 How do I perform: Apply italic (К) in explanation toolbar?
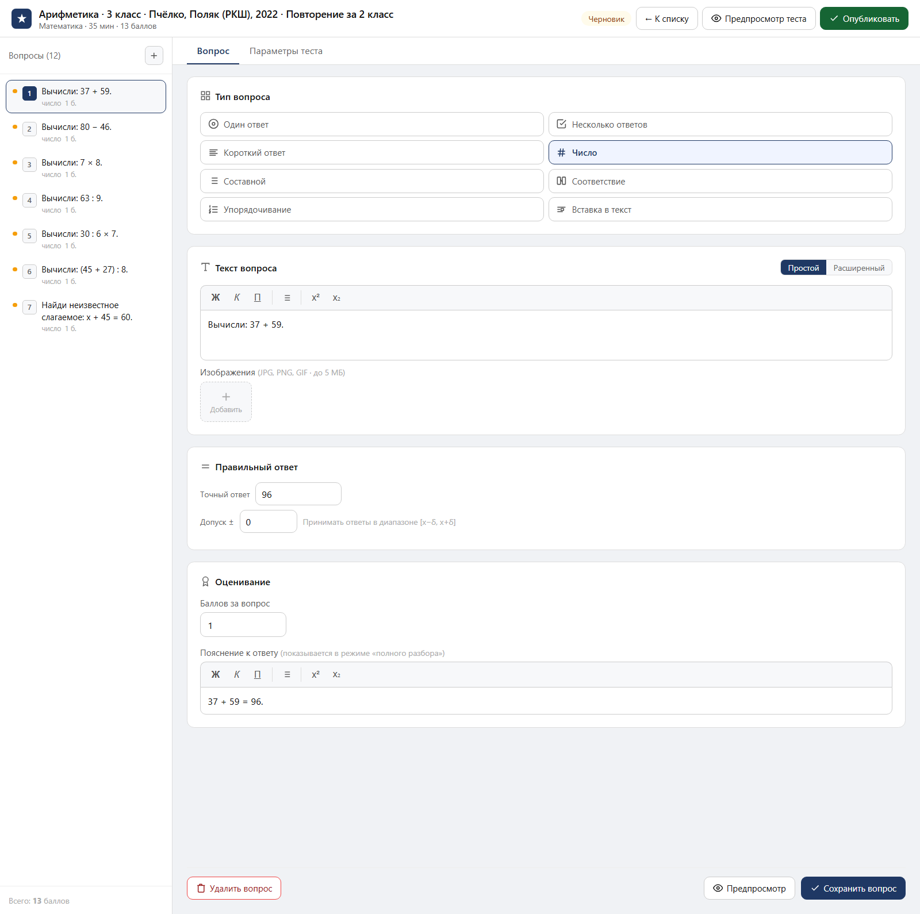[237, 675]
